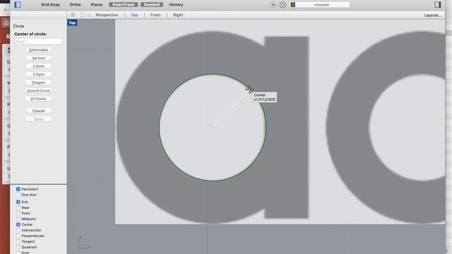The image size is (452, 254).
Task: Choose the Deformable circle option
Action: pyautogui.click(x=38, y=50)
